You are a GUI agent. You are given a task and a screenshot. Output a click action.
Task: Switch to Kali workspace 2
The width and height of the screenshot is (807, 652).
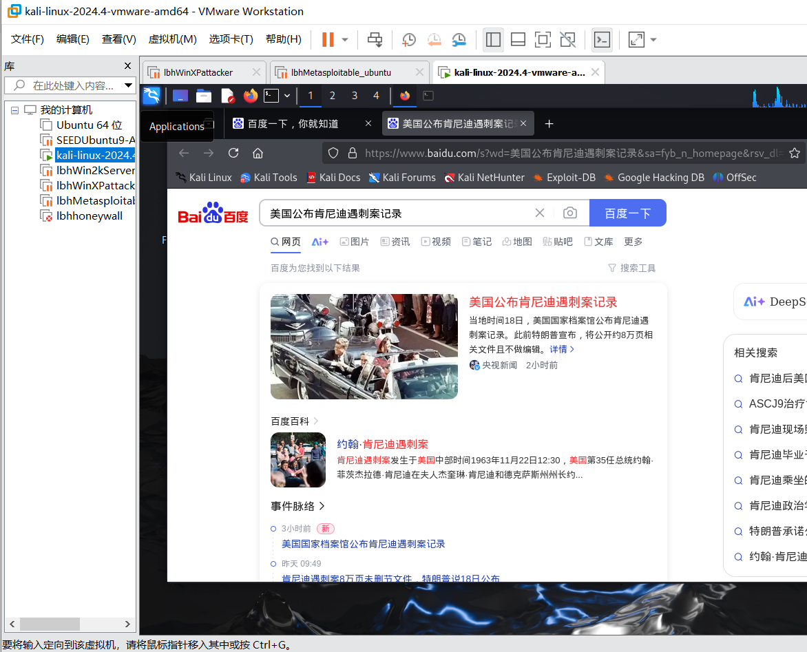[x=333, y=96]
